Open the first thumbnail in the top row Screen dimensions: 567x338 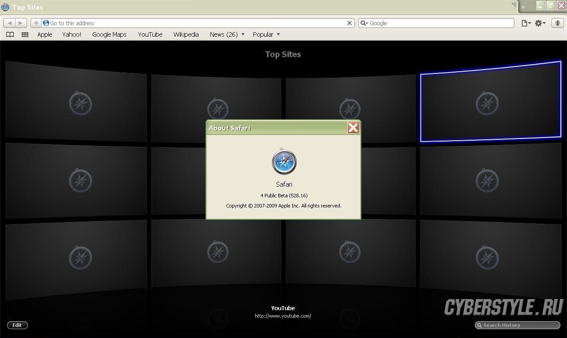click(76, 102)
